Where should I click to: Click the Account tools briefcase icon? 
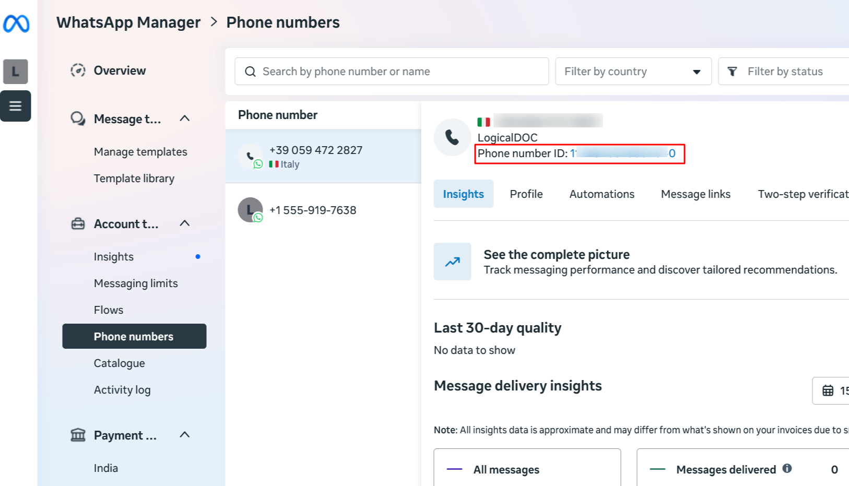point(78,224)
